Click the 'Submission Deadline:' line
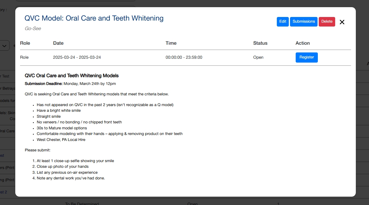The image size is (369, 205). click(70, 84)
